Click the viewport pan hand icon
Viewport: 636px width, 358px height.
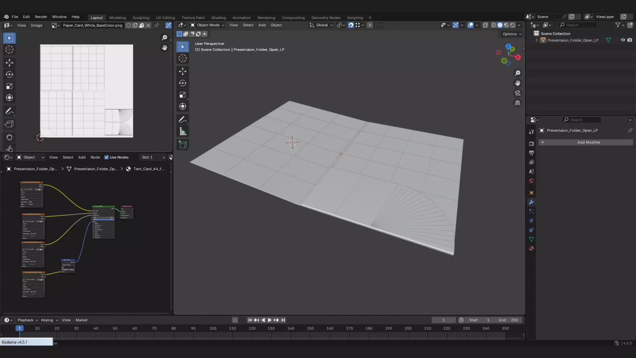click(517, 83)
